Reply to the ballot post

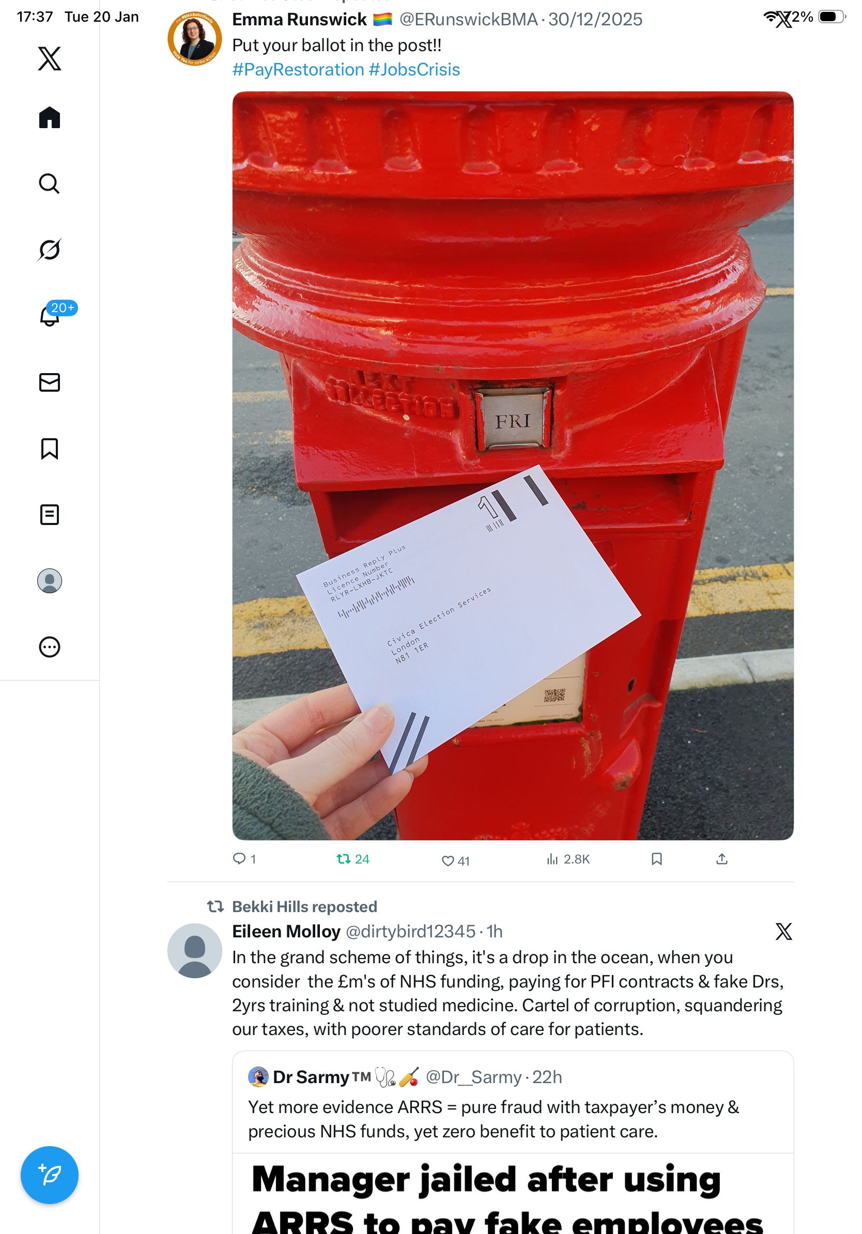244,859
